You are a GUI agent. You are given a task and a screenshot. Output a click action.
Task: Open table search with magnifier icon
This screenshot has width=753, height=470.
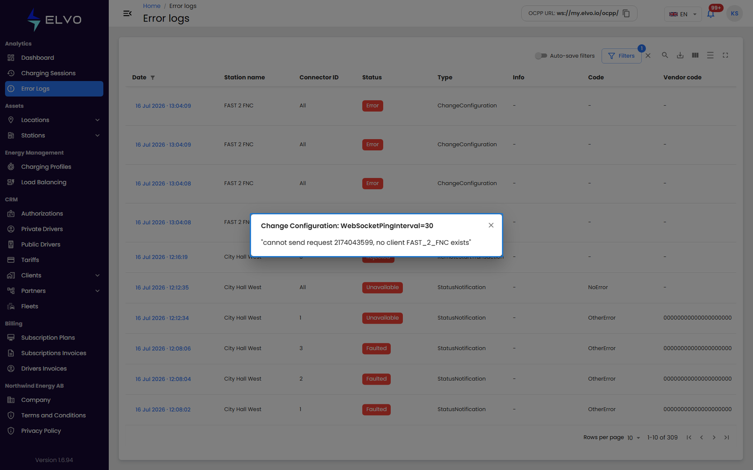point(665,55)
